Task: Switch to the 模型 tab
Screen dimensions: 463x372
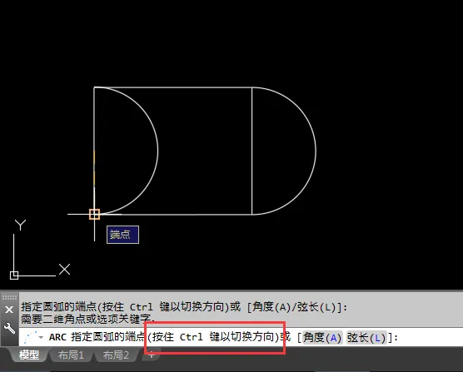Action: (x=29, y=355)
